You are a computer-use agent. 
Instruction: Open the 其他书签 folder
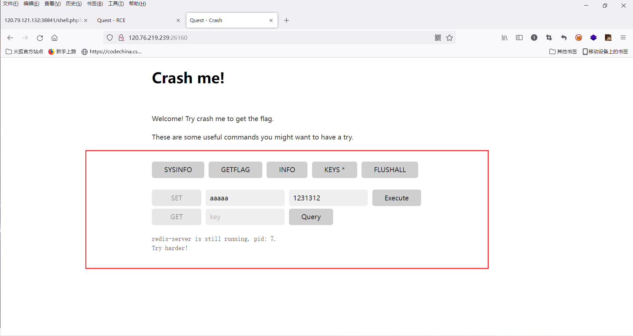pos(563,52)
